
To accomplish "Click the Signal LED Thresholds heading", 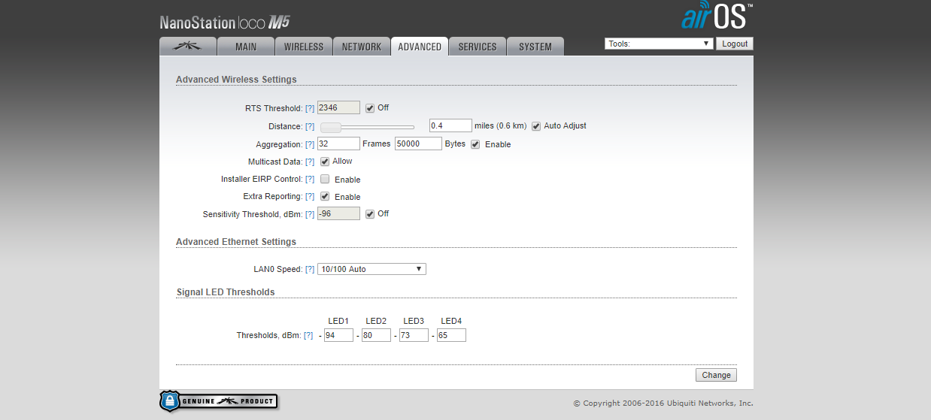I will coord(226,292).
